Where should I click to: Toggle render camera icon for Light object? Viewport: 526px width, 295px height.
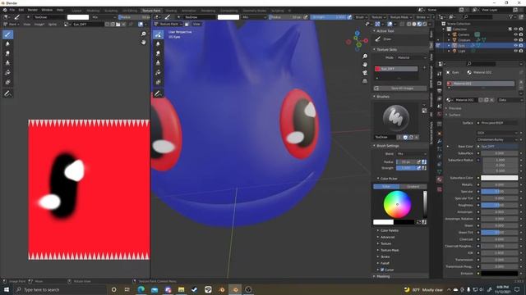coord(521,51)
